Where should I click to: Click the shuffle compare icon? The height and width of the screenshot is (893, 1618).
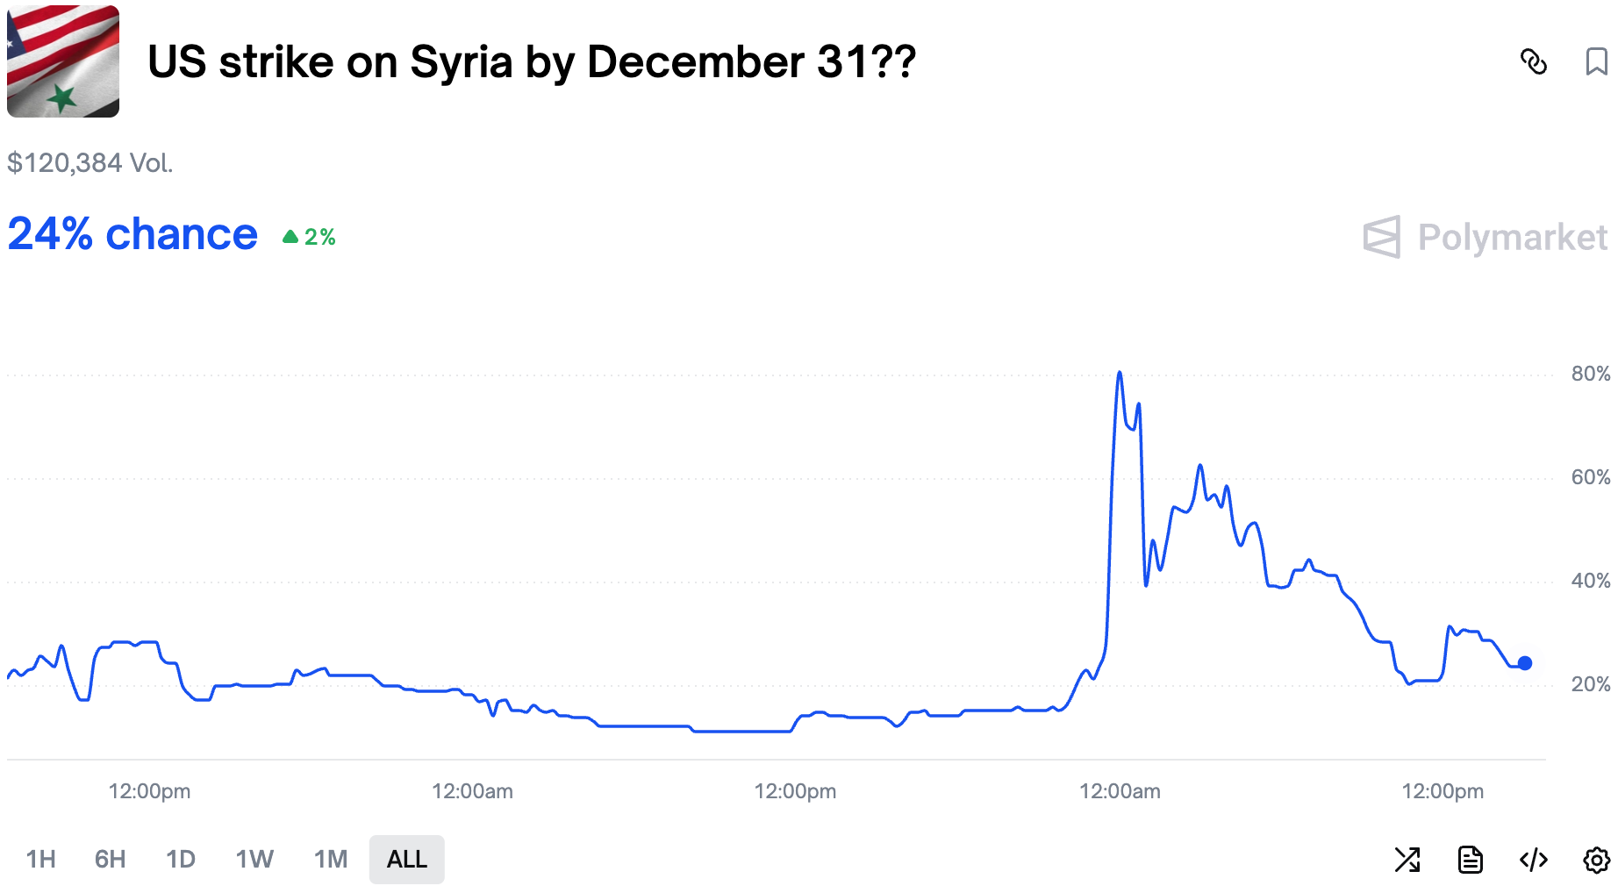(1407, 860)
